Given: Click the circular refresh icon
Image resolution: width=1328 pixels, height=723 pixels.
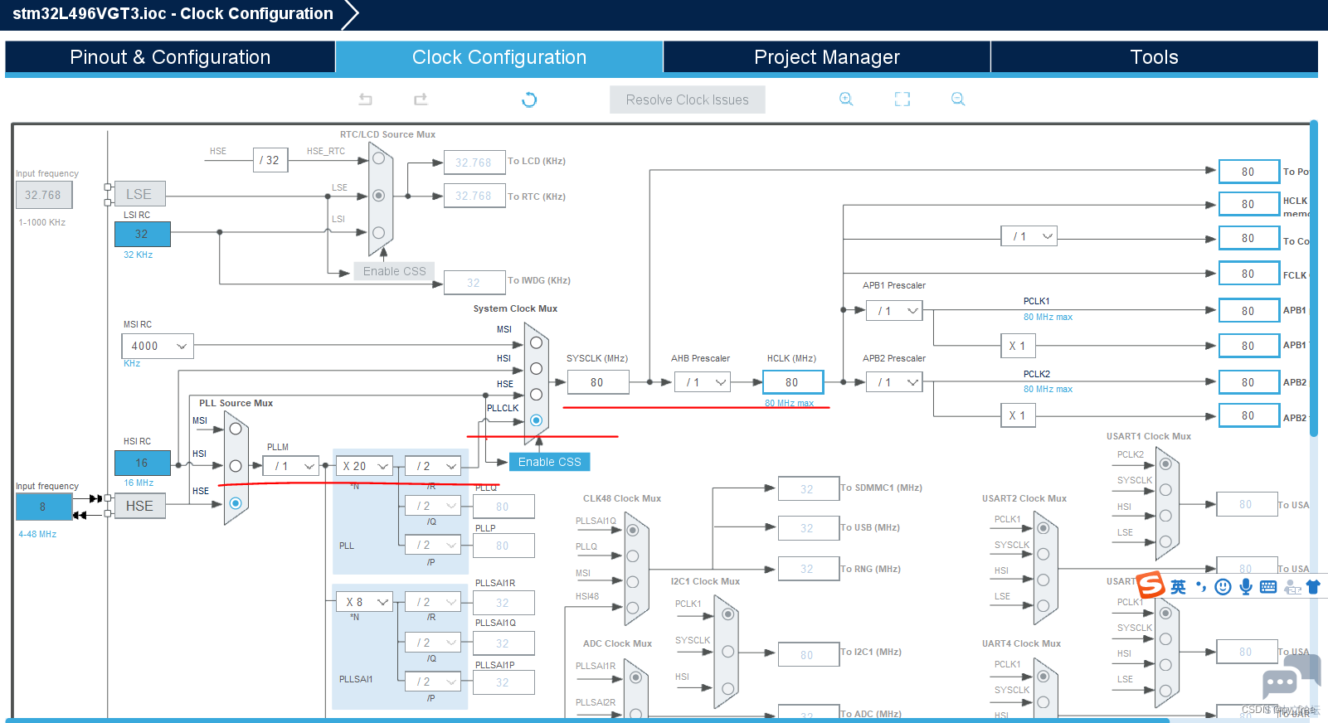Looking at the screenshot, I should click(529, 99).
